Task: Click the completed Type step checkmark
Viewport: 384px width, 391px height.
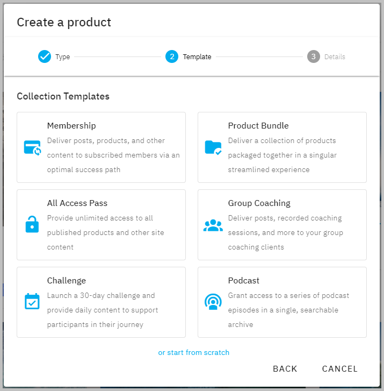Action: pos(45,56)
